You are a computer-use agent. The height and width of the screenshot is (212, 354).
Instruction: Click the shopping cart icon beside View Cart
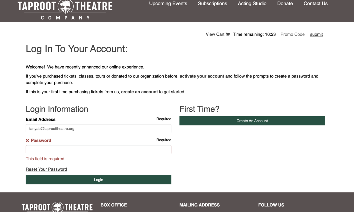pyautogui.click(x=228, y=34)
